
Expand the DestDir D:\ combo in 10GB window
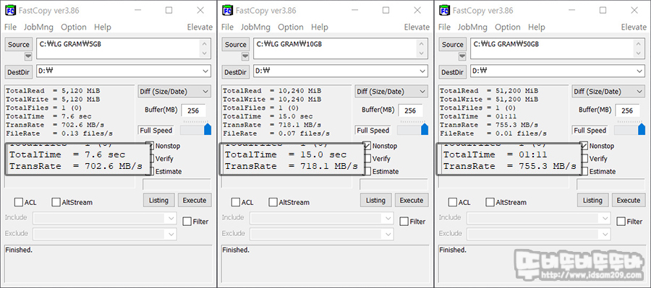pos(422,71)
